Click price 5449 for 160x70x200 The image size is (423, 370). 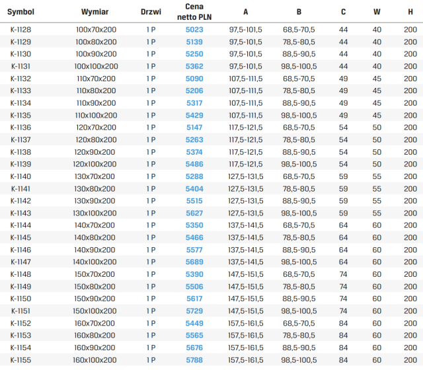(194, 323)
